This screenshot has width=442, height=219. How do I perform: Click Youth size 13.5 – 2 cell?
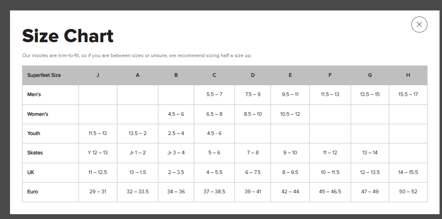(138, 133)
